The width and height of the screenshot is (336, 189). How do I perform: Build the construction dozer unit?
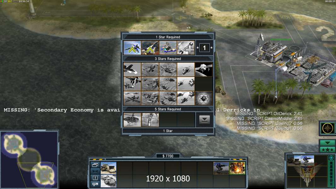click(x=108, y=168)
